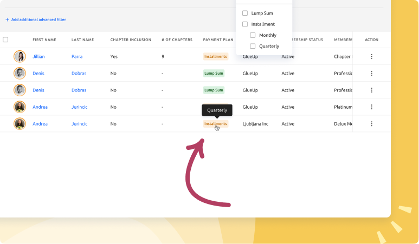Viewport: 419px width, 244px height.
Task: Click the plus icon to add advanced filter
Action: point(8,19)
